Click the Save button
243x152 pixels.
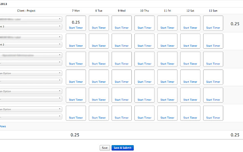[x=105, y=148]
